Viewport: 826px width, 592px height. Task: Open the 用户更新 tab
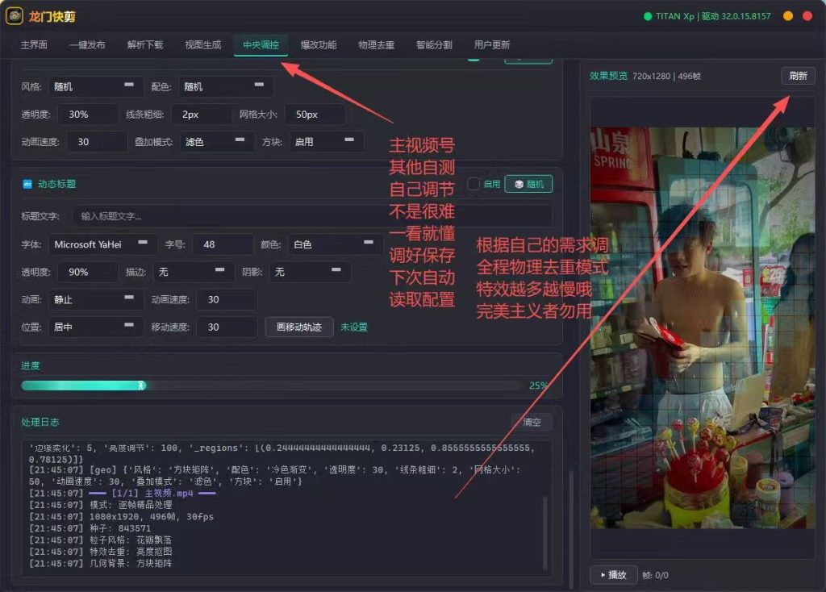tap(492, 45)
